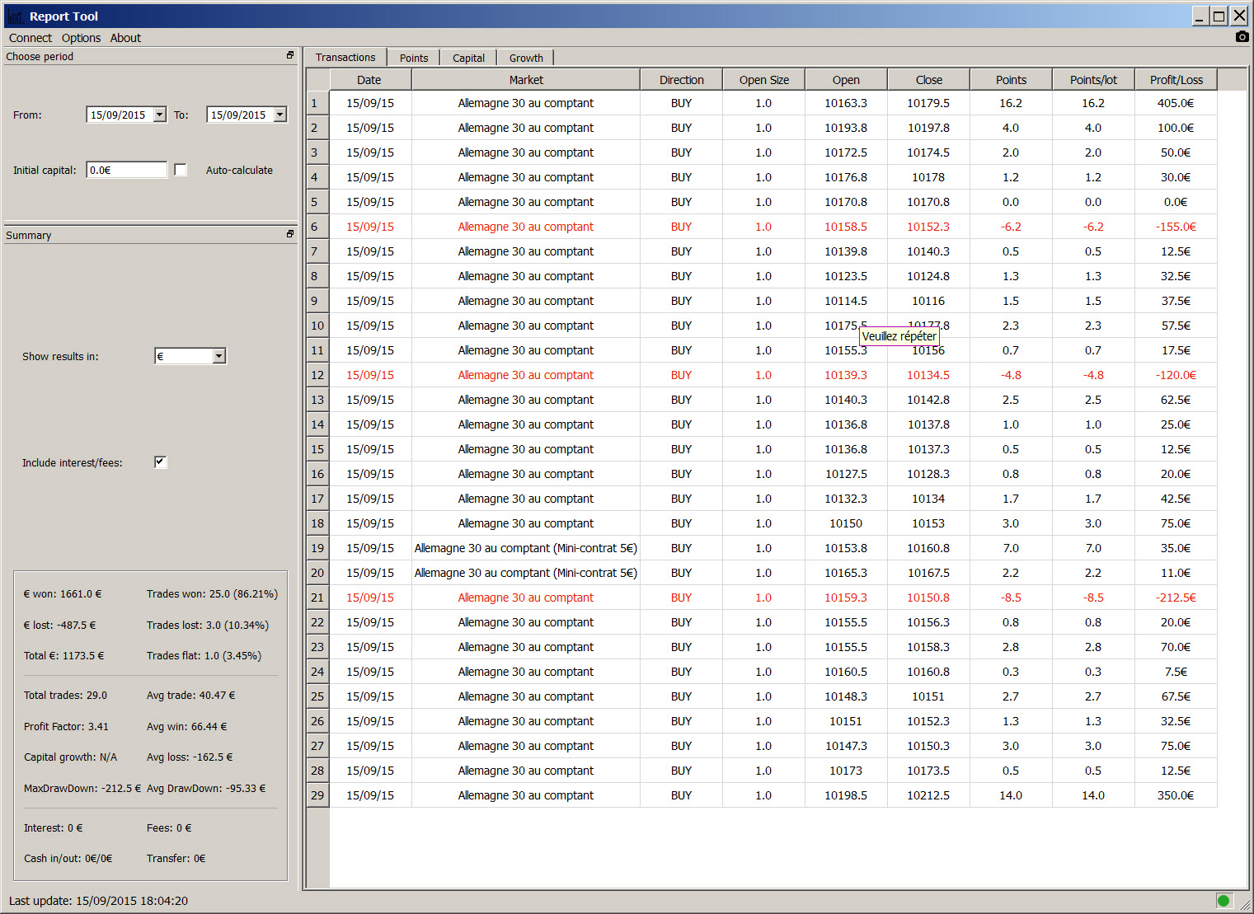Open the To date dropdown
The height and width of the screenshot is (914, 1254).
point(280,115)
